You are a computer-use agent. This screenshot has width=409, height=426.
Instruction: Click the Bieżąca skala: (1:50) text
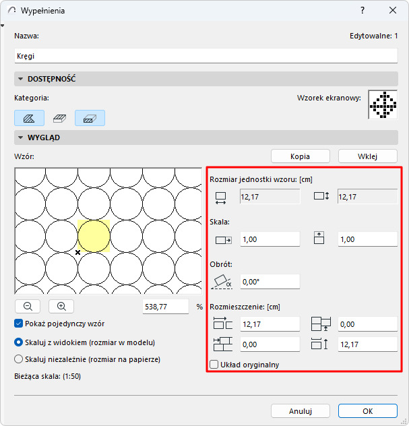click(x=48, y=376)
